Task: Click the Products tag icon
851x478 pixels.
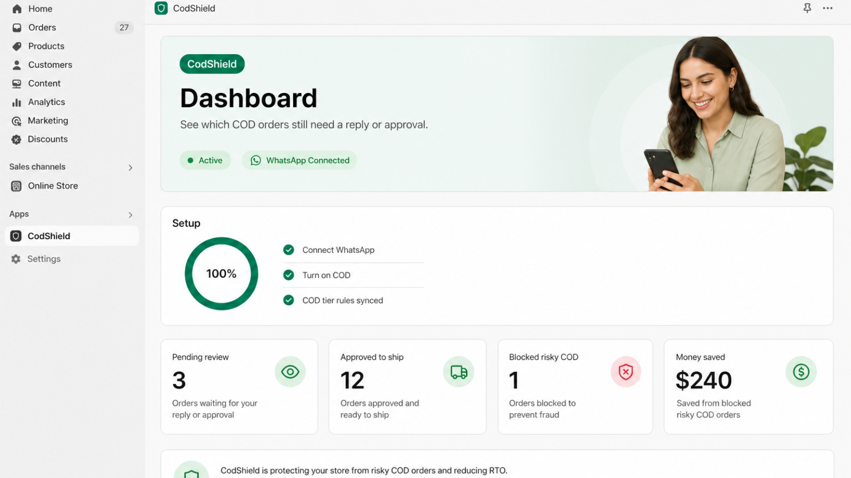Action: pos(17,46)
